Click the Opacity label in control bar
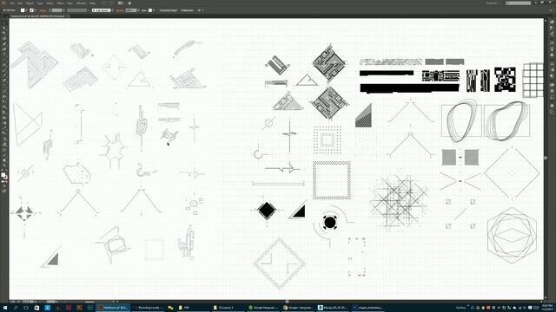Image resolution: width=556 pixels, height=312 pixels. [120, 10]
